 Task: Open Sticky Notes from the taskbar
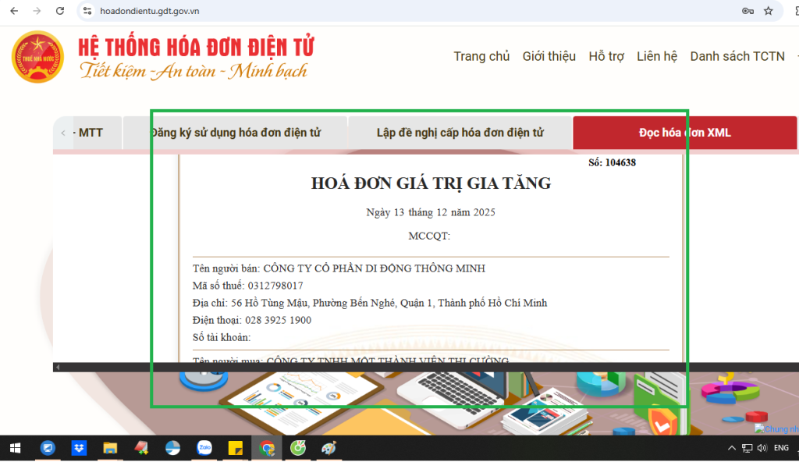click(236, 448)
